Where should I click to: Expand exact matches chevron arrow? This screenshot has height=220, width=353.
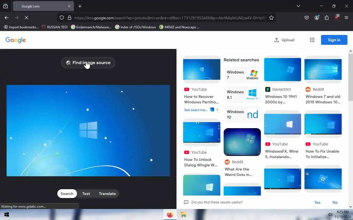click(x=217, y=110)
